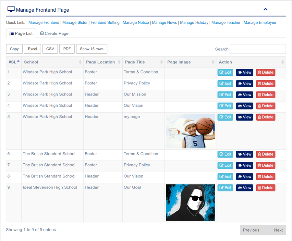292x241 pixels.
Task: Open the Manage Holiday quick link
Action: click(194, 22)
